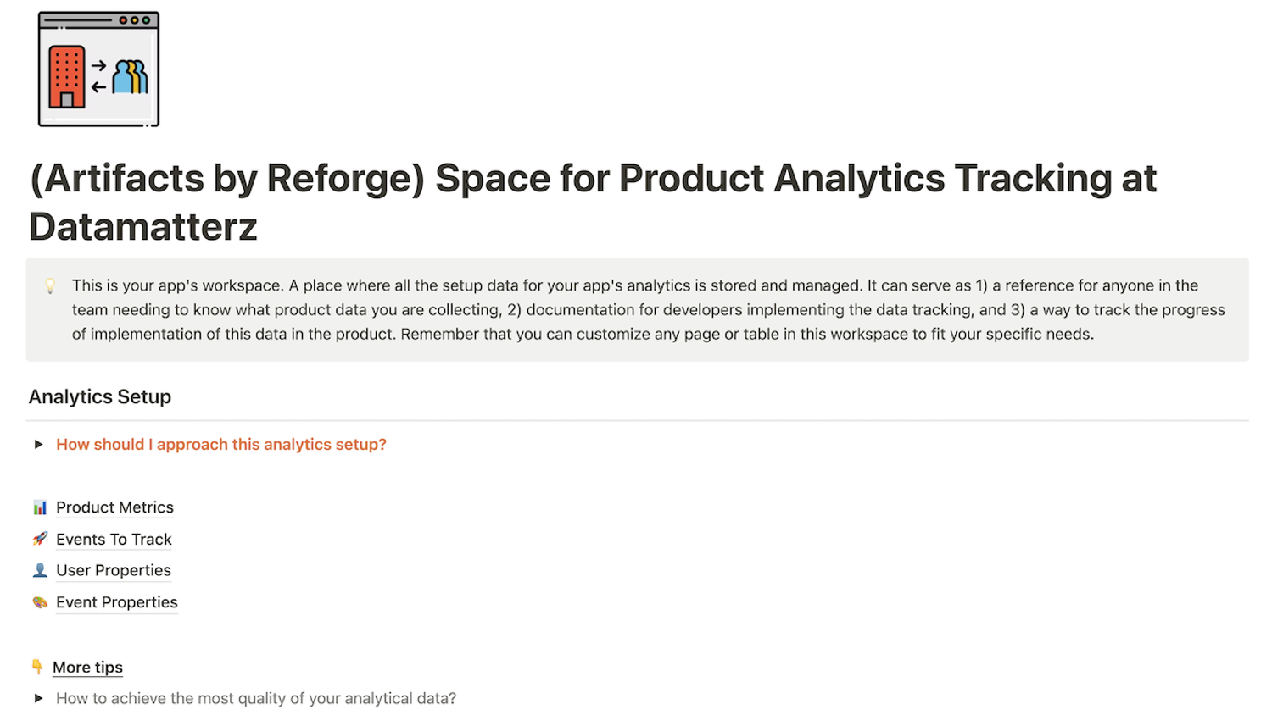Click the page cover illustration at the top
The height and width of the screenshot is (715, 1272).
[98, 68]
